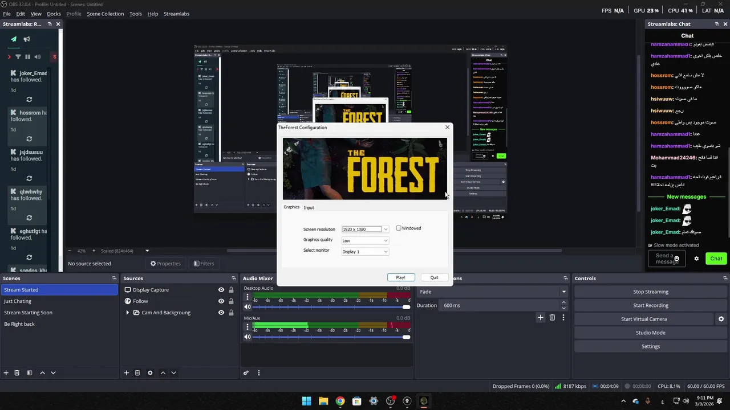
Task: Open virtual camera settings gear
Action: (721, 319)
